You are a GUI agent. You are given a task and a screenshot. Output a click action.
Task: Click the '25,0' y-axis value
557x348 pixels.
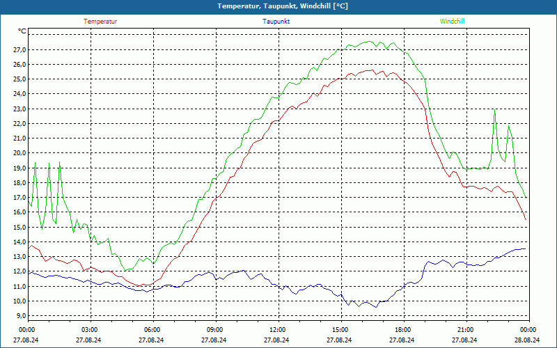pos(19,79)
